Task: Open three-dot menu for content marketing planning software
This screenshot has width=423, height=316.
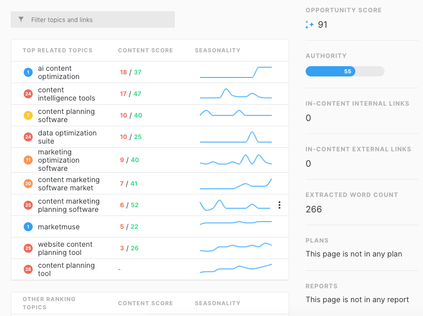Action: (x=279, y=205)
